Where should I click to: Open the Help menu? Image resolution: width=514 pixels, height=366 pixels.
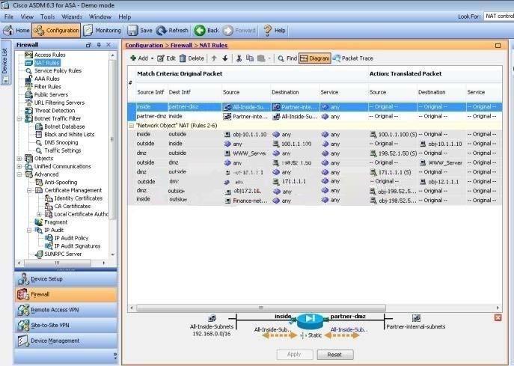point(124,16)
